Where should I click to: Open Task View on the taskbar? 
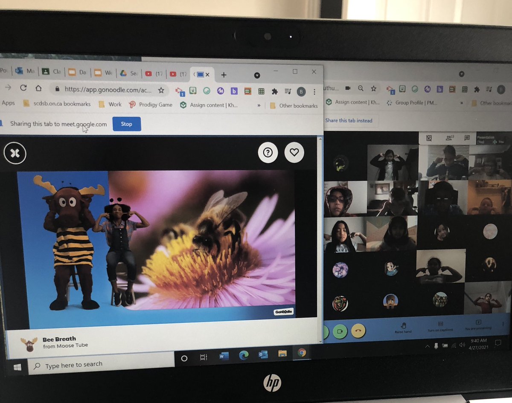coord(204,357)
